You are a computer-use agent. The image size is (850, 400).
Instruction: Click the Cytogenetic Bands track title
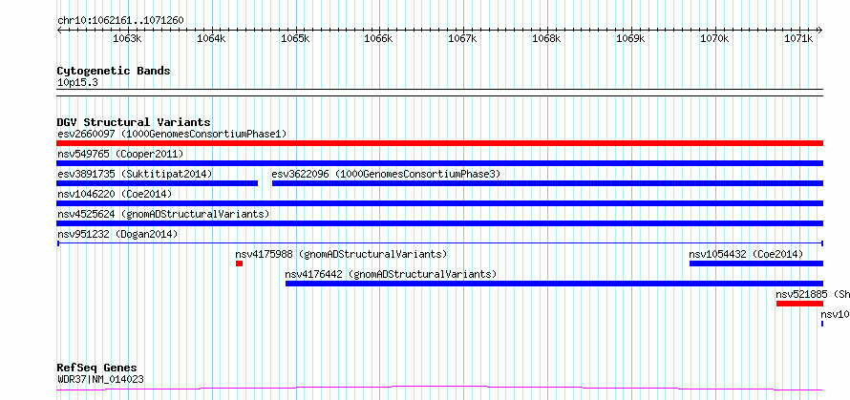point(114,71)
